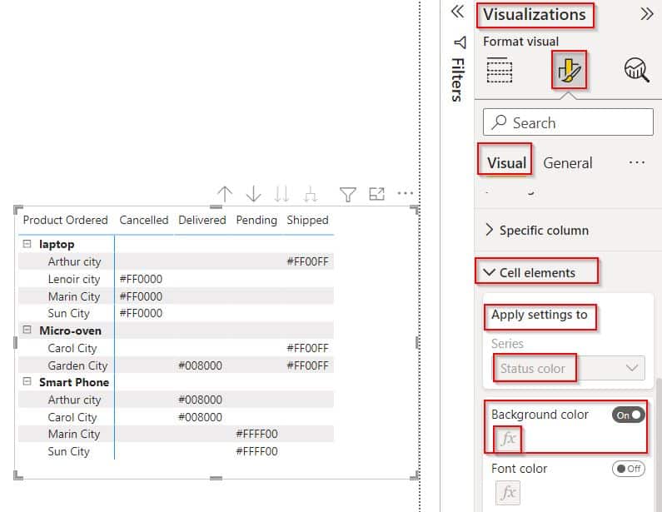Click the Delivered column header
662x512 pixels.
tap(202, 220)
